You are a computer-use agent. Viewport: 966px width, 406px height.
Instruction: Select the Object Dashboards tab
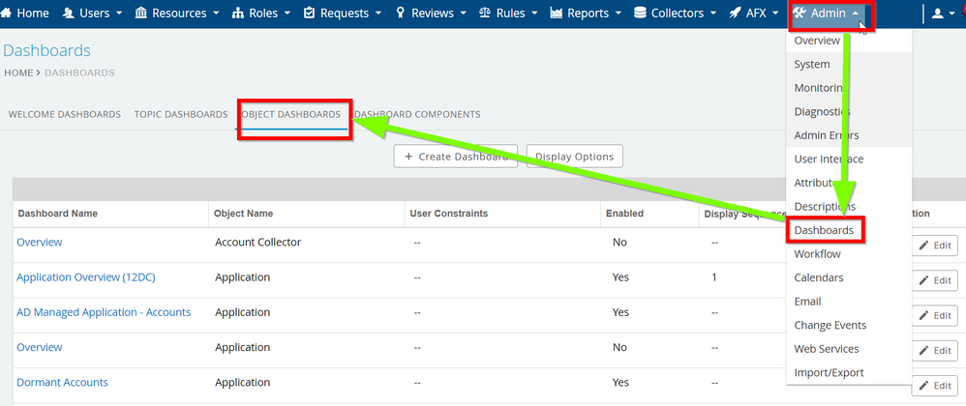click(x=293, y=114)
